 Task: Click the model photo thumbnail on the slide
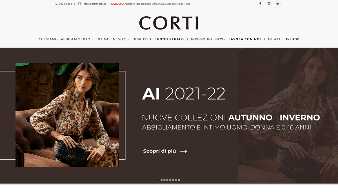click(67, 115)
